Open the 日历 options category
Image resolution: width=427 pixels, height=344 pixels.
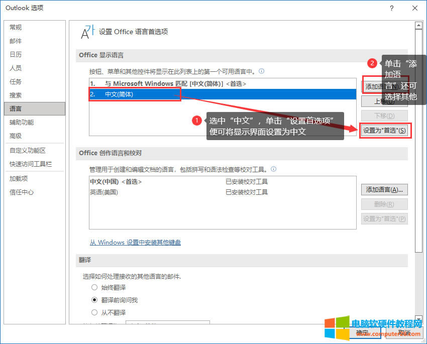[35, 54]
